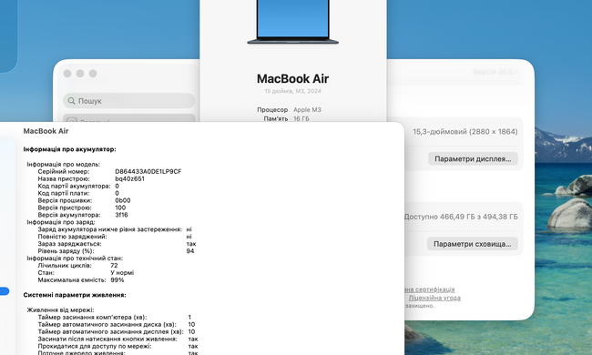Open Параметри сховища… storage settings

(473, 244)
